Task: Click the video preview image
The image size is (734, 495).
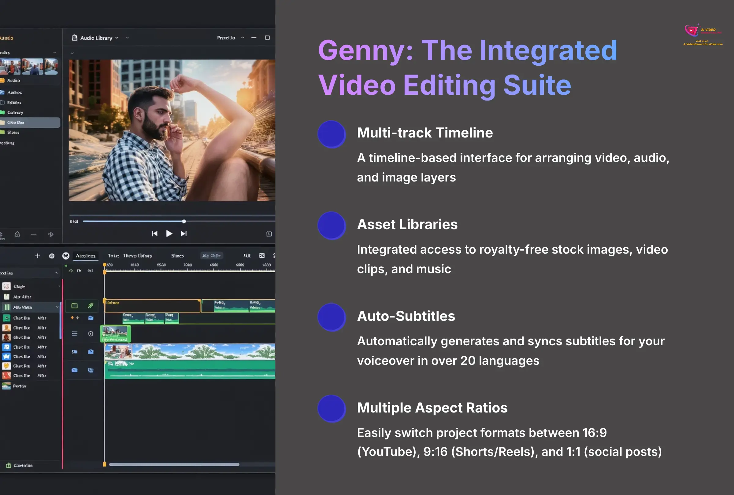Action: 172,130
